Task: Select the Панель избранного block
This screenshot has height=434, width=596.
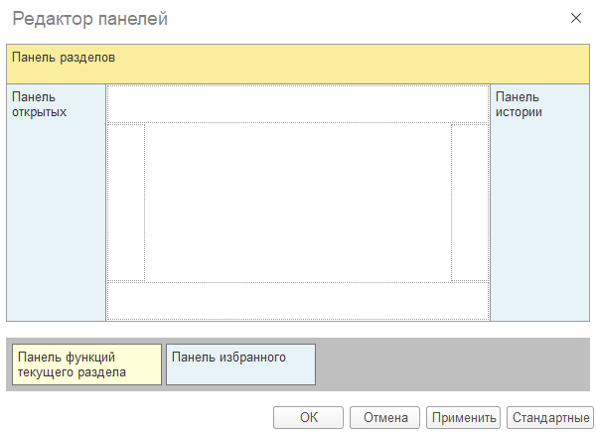Action: (x=240, y=364)
